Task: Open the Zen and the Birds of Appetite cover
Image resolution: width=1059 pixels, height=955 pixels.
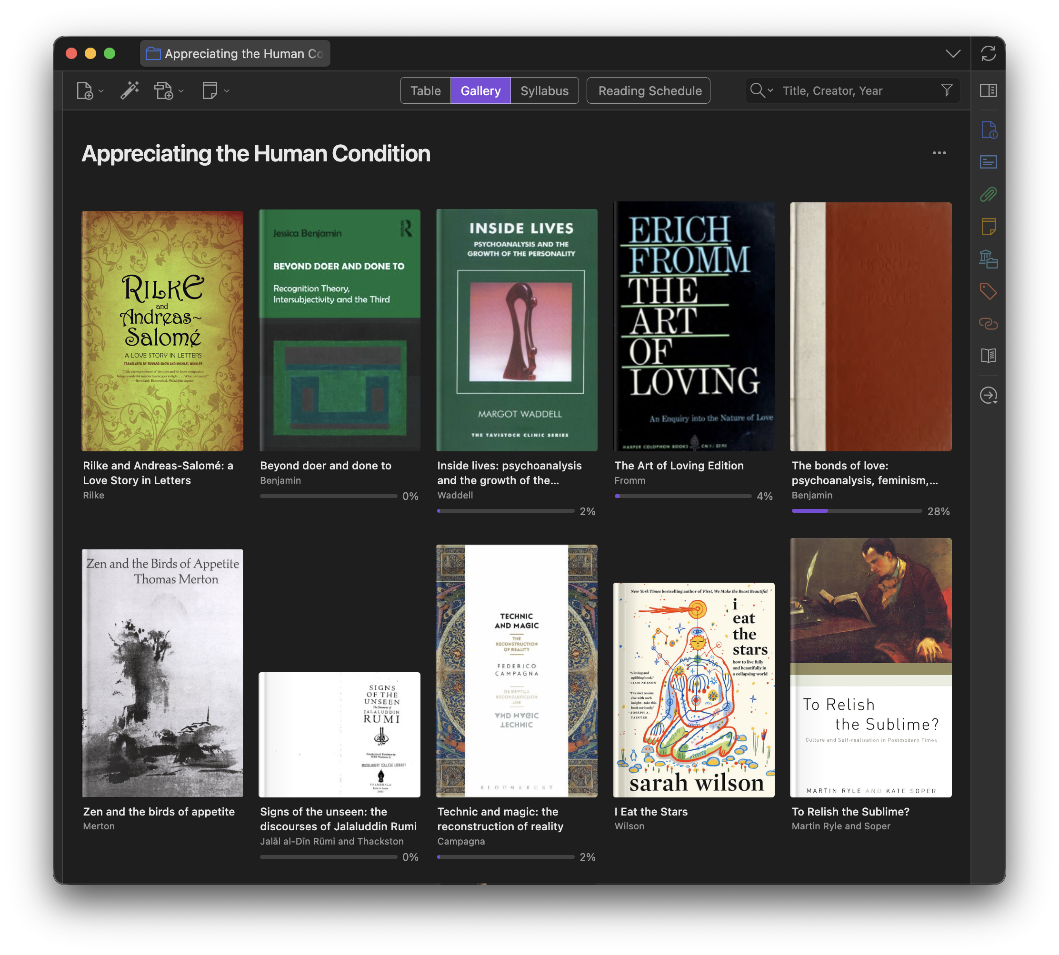Action: point(162,673)
